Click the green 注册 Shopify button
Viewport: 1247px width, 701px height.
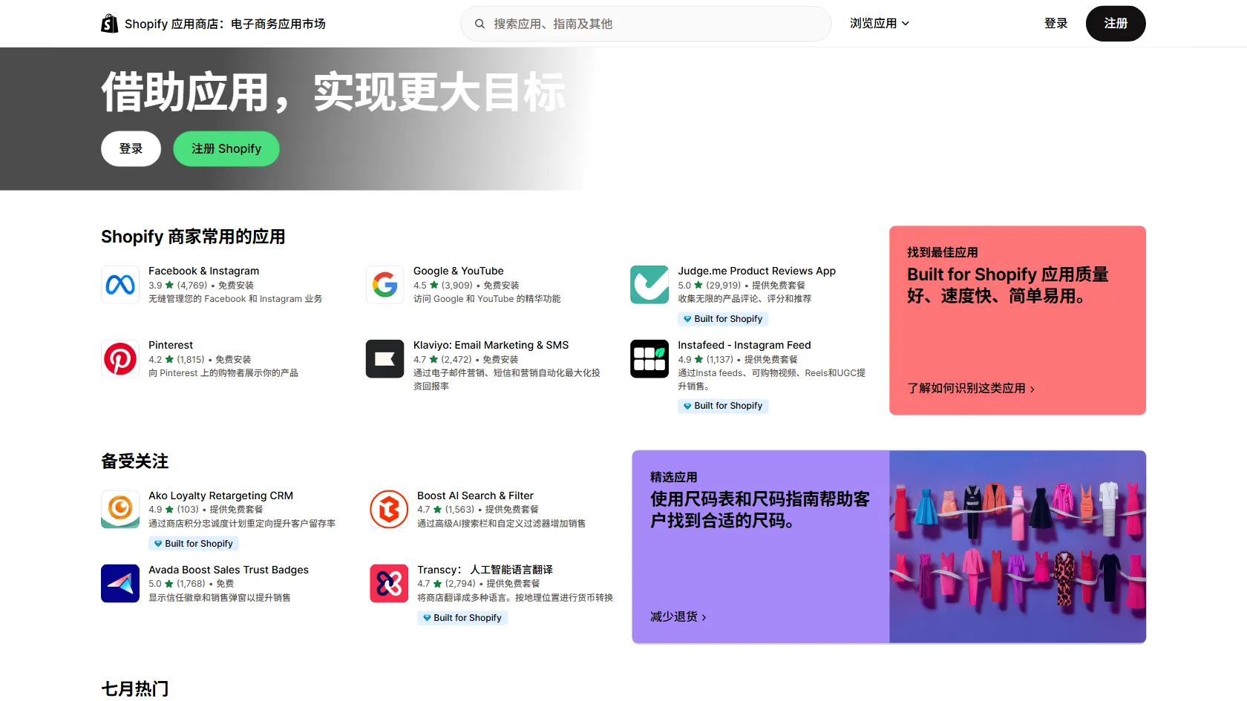click(x=226, y=148)
